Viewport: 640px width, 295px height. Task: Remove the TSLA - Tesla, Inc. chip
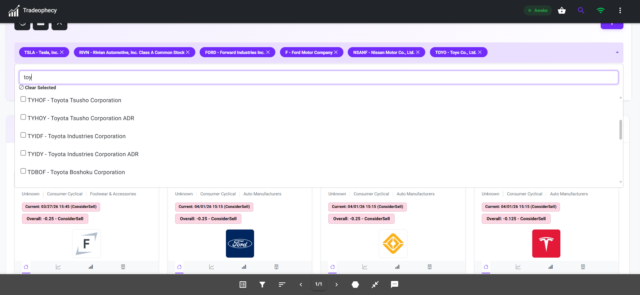coord(62,53)
